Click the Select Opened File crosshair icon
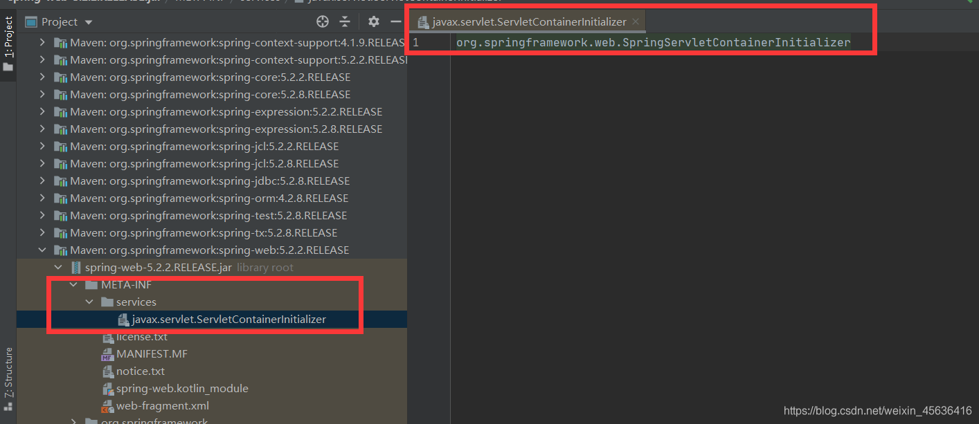 click(322, 21)
